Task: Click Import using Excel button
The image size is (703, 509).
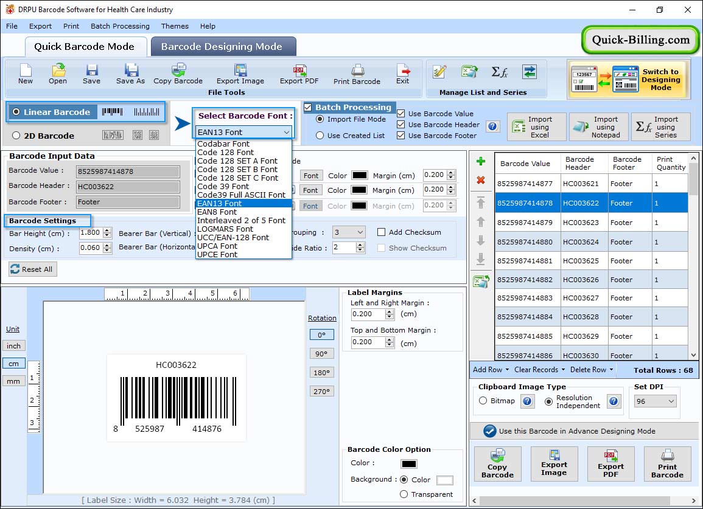Action: pyautogui.click(x=537, y=127)
